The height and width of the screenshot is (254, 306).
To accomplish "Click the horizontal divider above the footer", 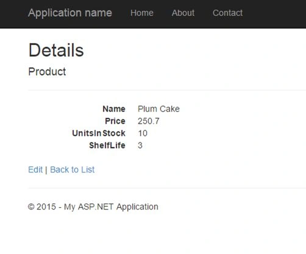I will click(167, 188).
